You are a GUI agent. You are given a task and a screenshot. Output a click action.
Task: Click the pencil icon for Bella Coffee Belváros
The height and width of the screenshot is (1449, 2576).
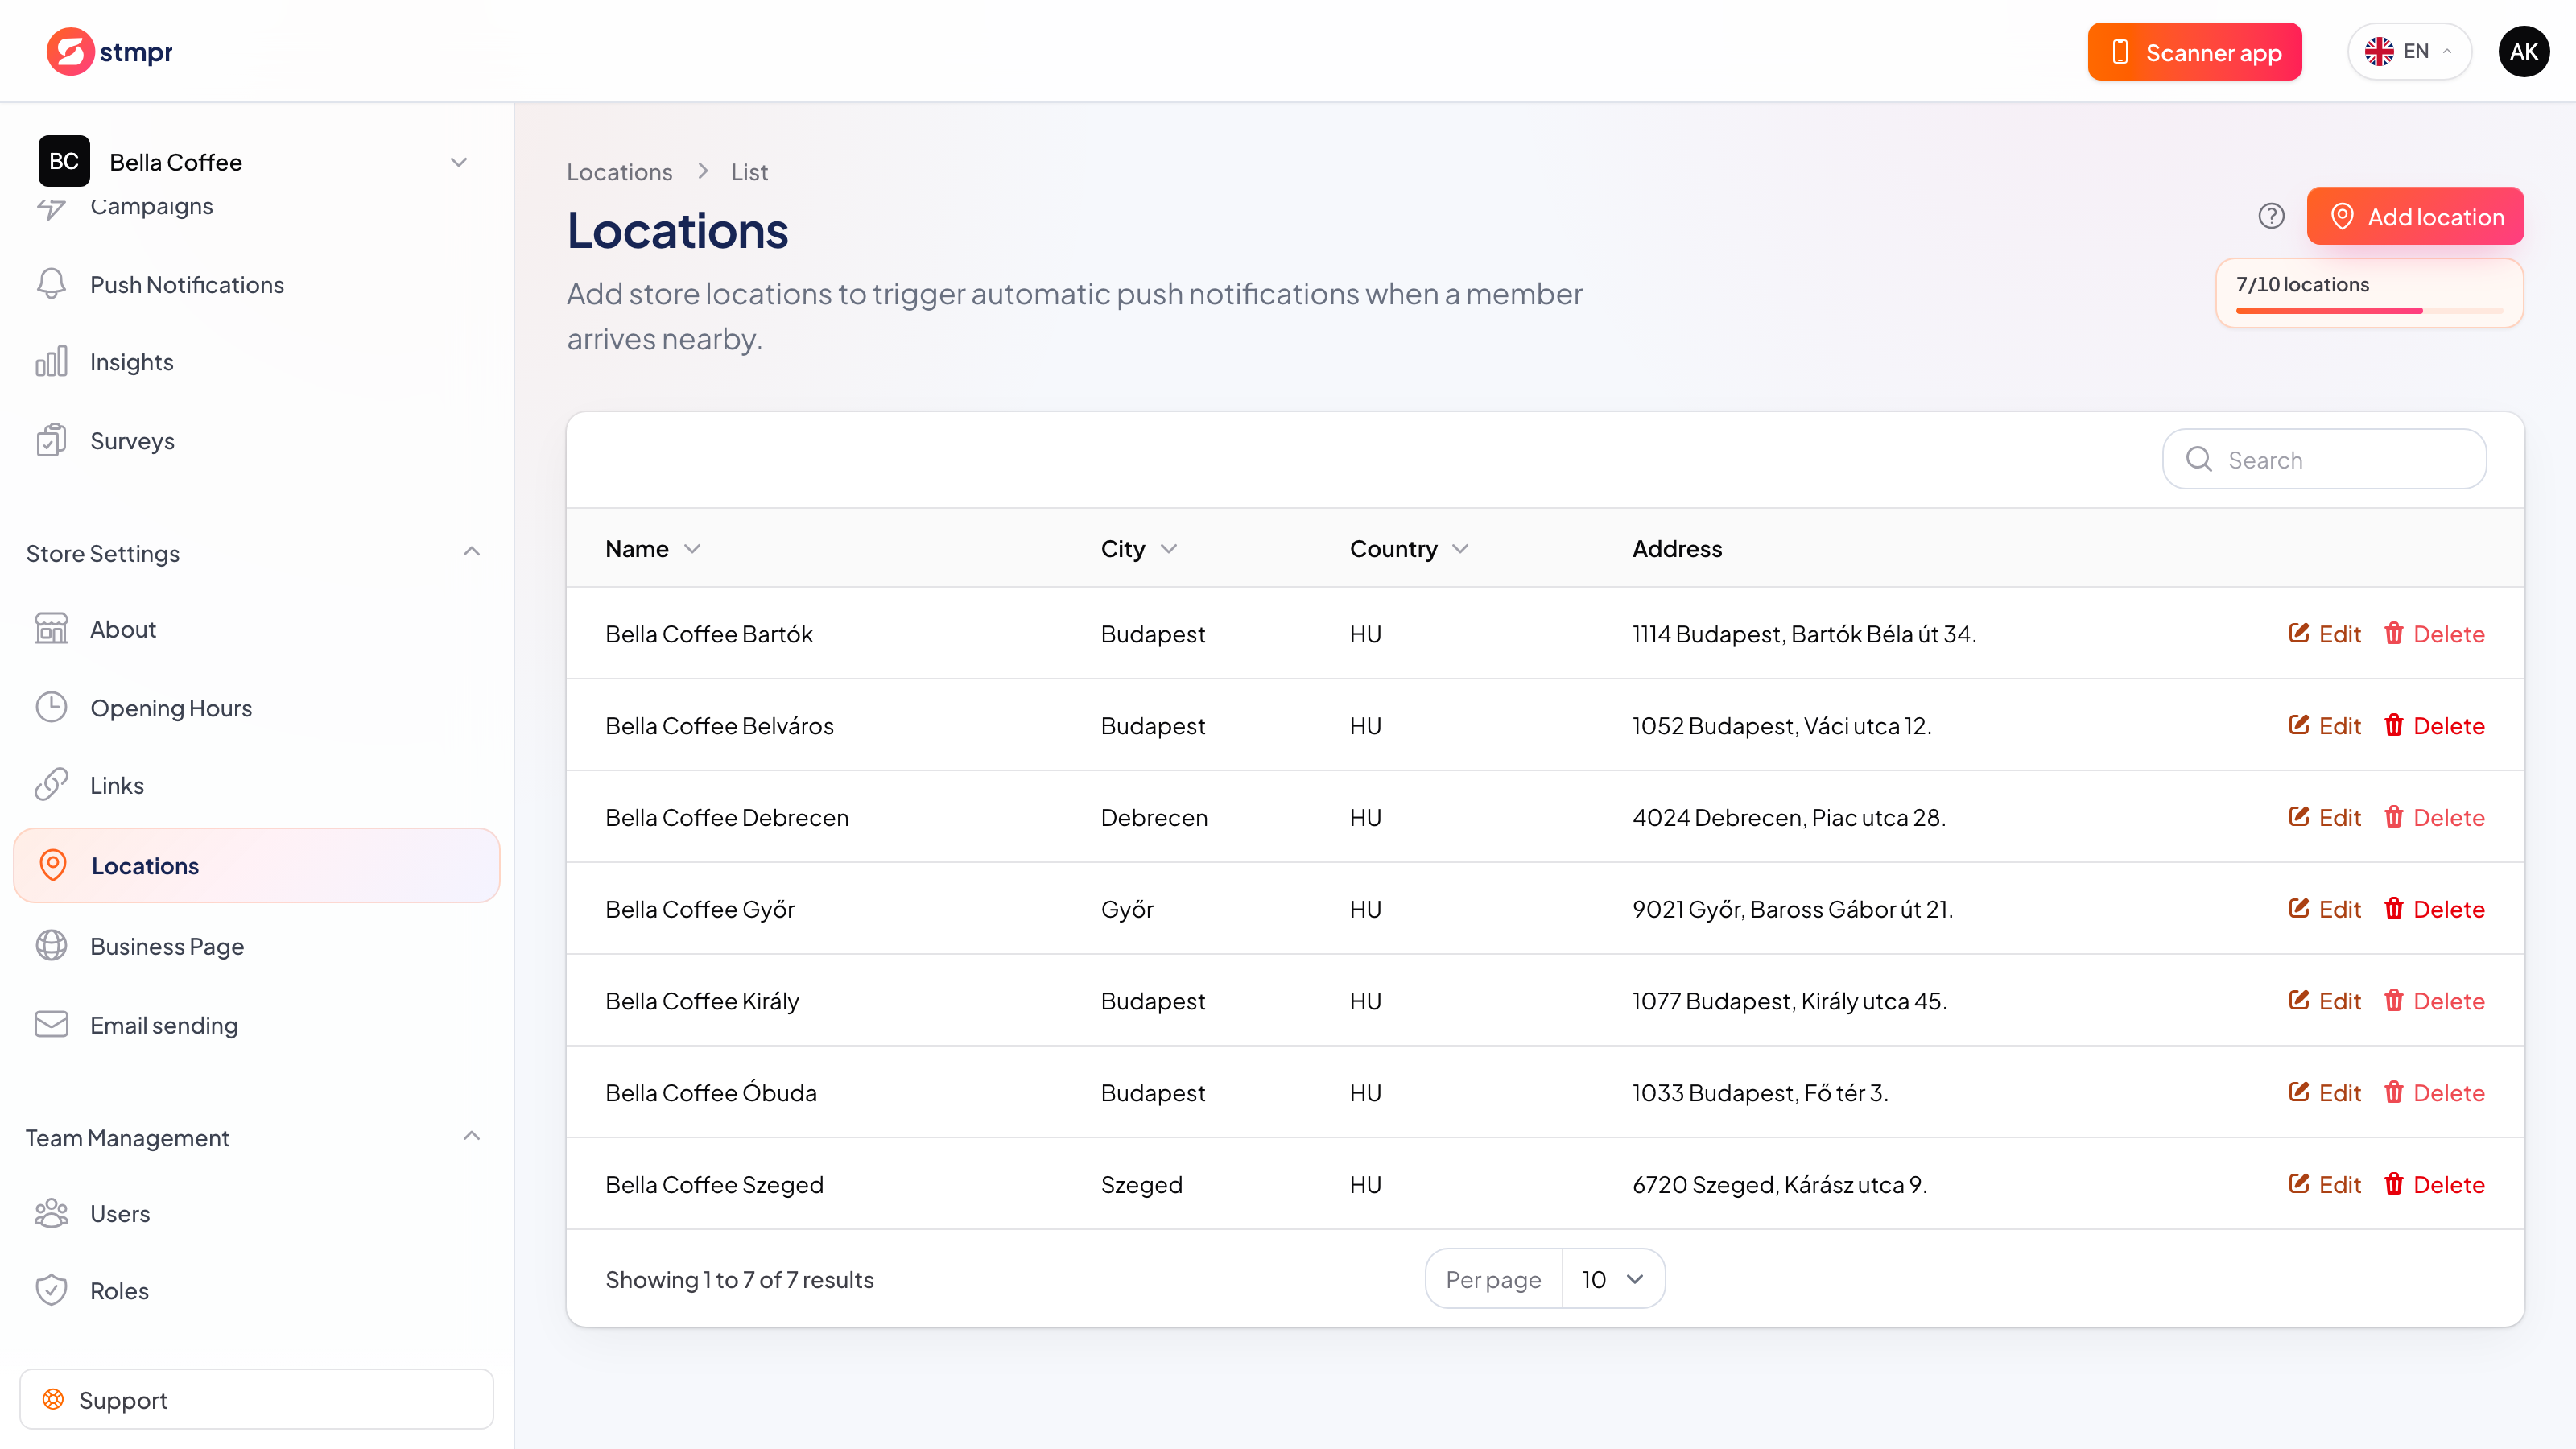2299,725
